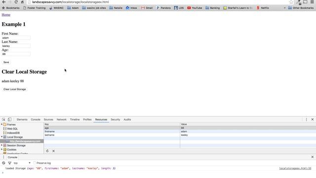Open the Chrome hamburger menu
Image resolution: width=316 pixels, height=178 pixels.
tap(312, 2)
